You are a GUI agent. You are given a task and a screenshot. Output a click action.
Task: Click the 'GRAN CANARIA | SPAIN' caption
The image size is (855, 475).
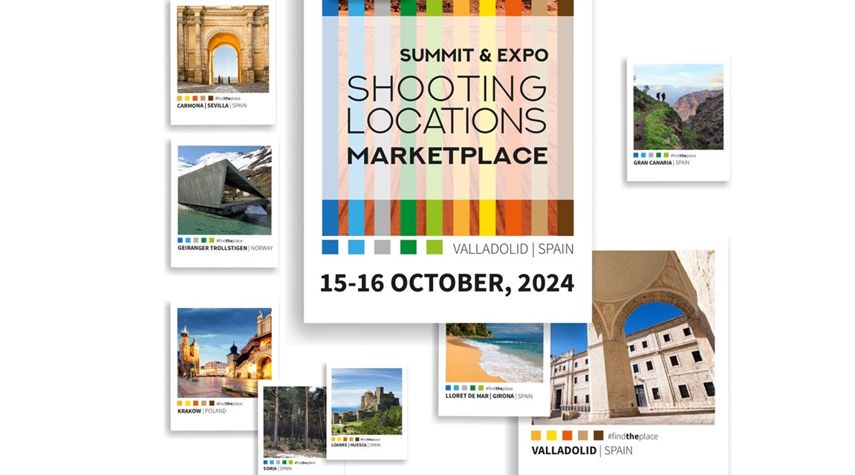(x=661, y=163)
